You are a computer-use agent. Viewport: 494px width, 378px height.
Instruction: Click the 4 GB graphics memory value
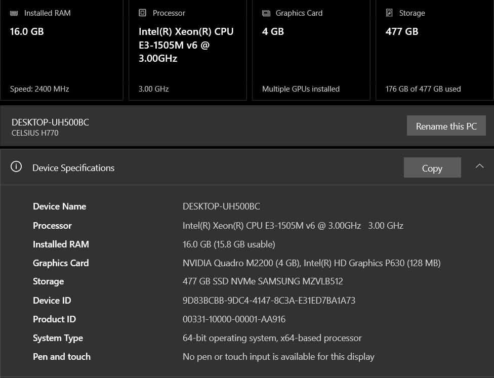[273, 31]
